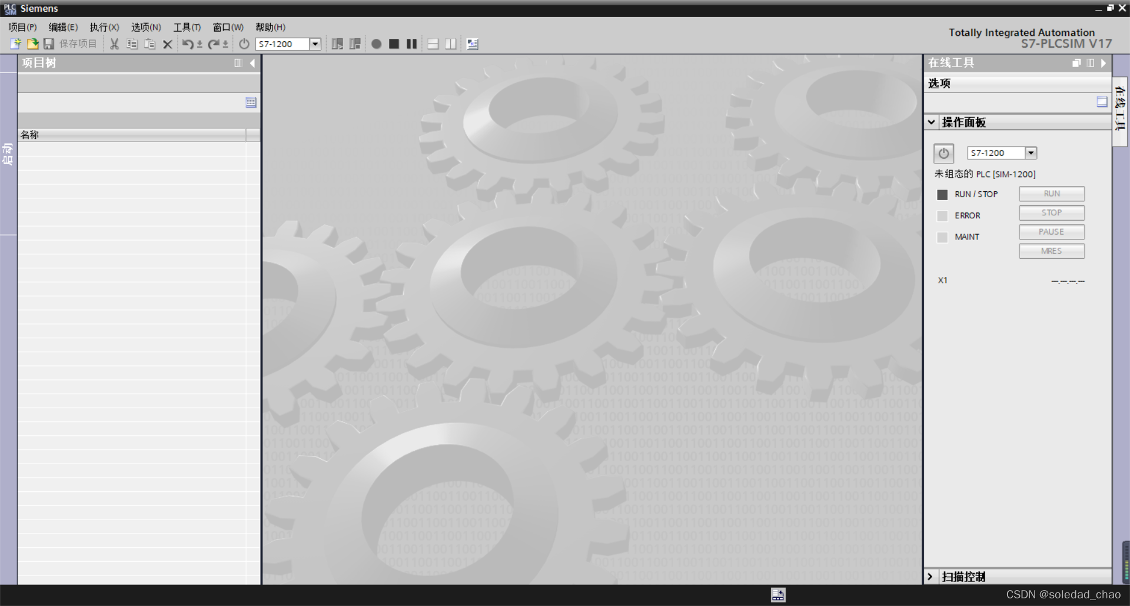Image resolution: width=1130 pixels, height=606 pixels.
Task: Click the toolbar power on/off icon
Action: 244,44
